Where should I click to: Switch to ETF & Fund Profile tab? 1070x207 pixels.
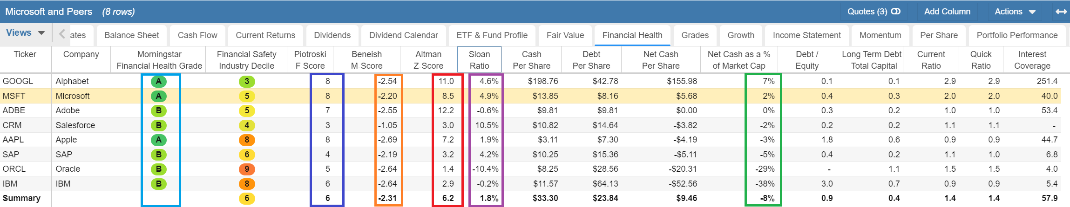point(492,35)
